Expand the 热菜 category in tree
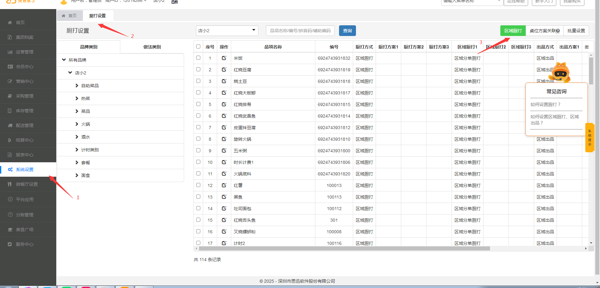 pyautogui.click(x=77, y=99)
